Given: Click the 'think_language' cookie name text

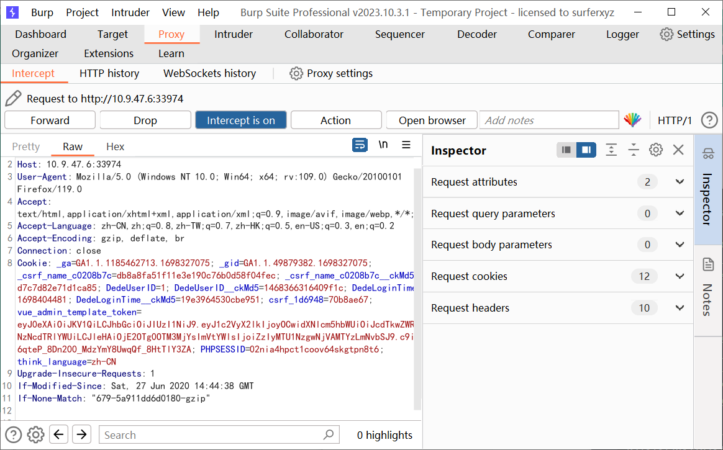Looking at the screenshot, I should 52,362.
